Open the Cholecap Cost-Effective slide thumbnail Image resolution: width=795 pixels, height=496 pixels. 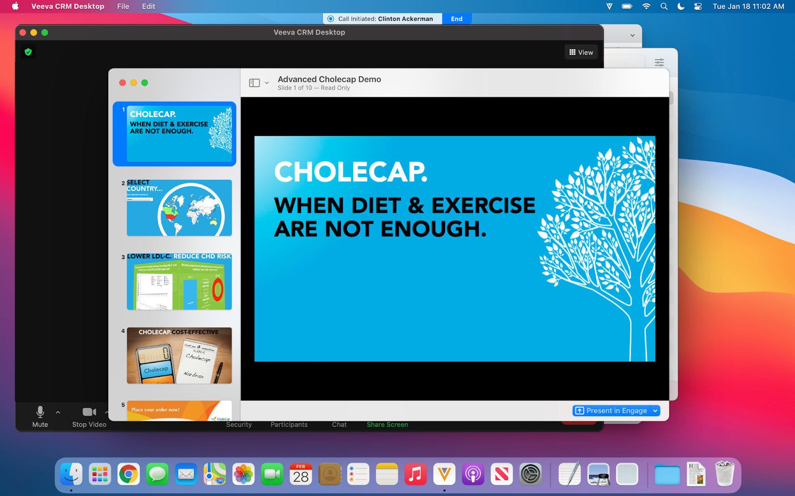click(179, 355)
